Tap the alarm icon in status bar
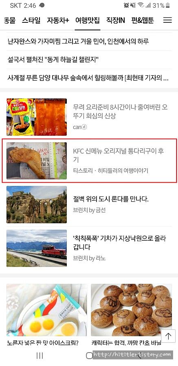 (x=126, y=5)
